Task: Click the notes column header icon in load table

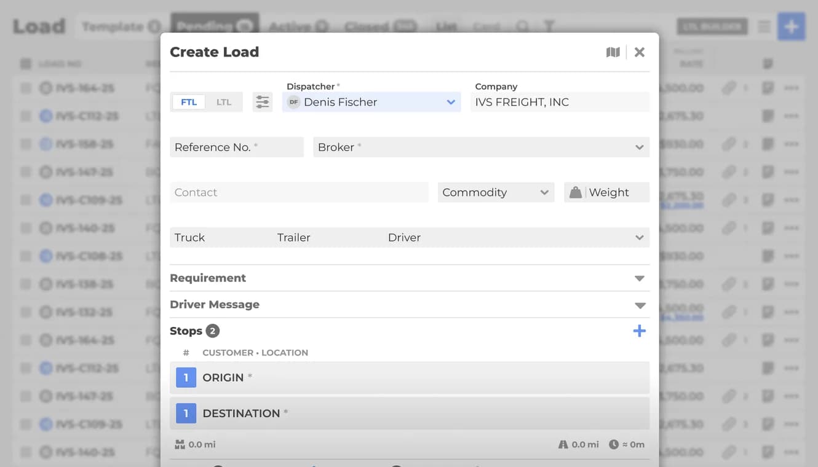Action: [768, 63]
